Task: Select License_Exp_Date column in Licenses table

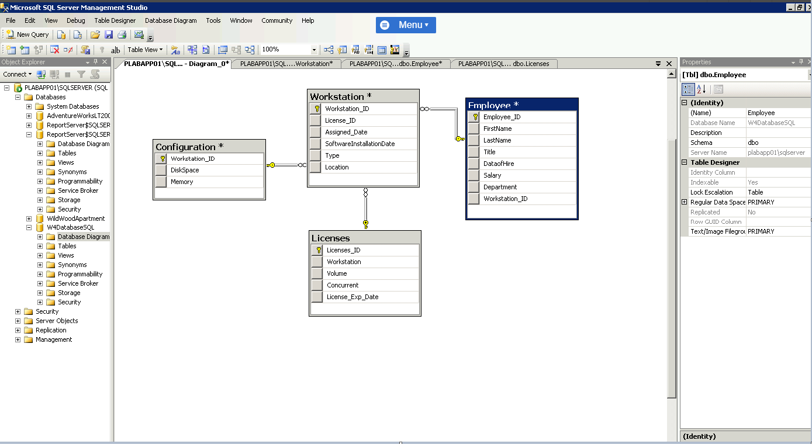Action: tap(365, 297)
